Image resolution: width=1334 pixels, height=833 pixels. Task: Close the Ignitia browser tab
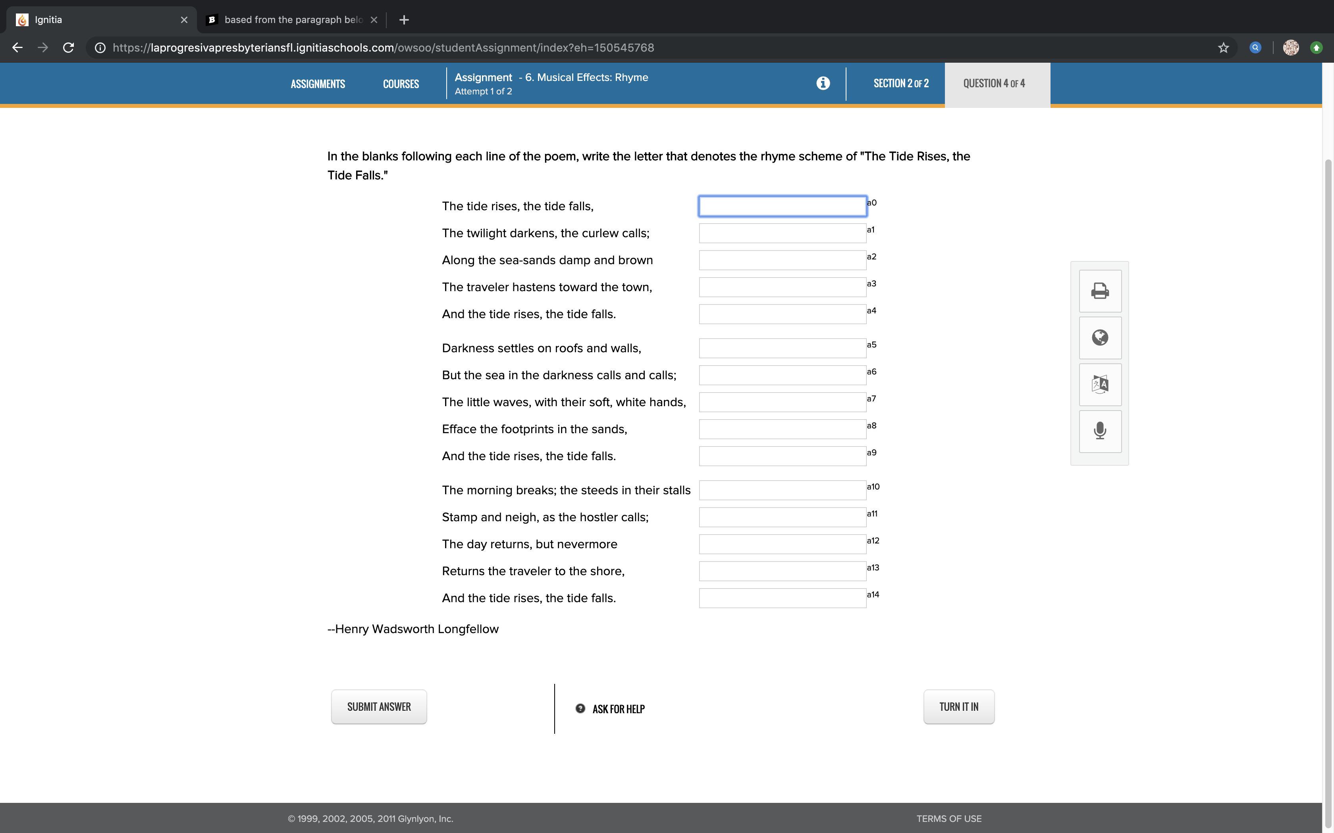184,20
